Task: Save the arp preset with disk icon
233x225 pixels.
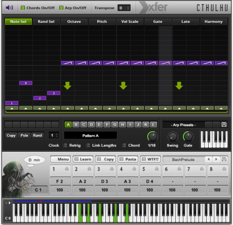Action: pos(224,125)
